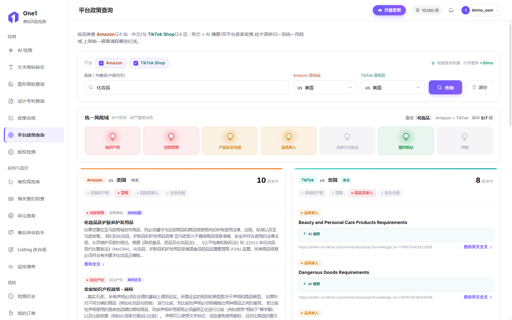
Task: Click the search magnifier in keyword field
Action: tap(91, 87)
